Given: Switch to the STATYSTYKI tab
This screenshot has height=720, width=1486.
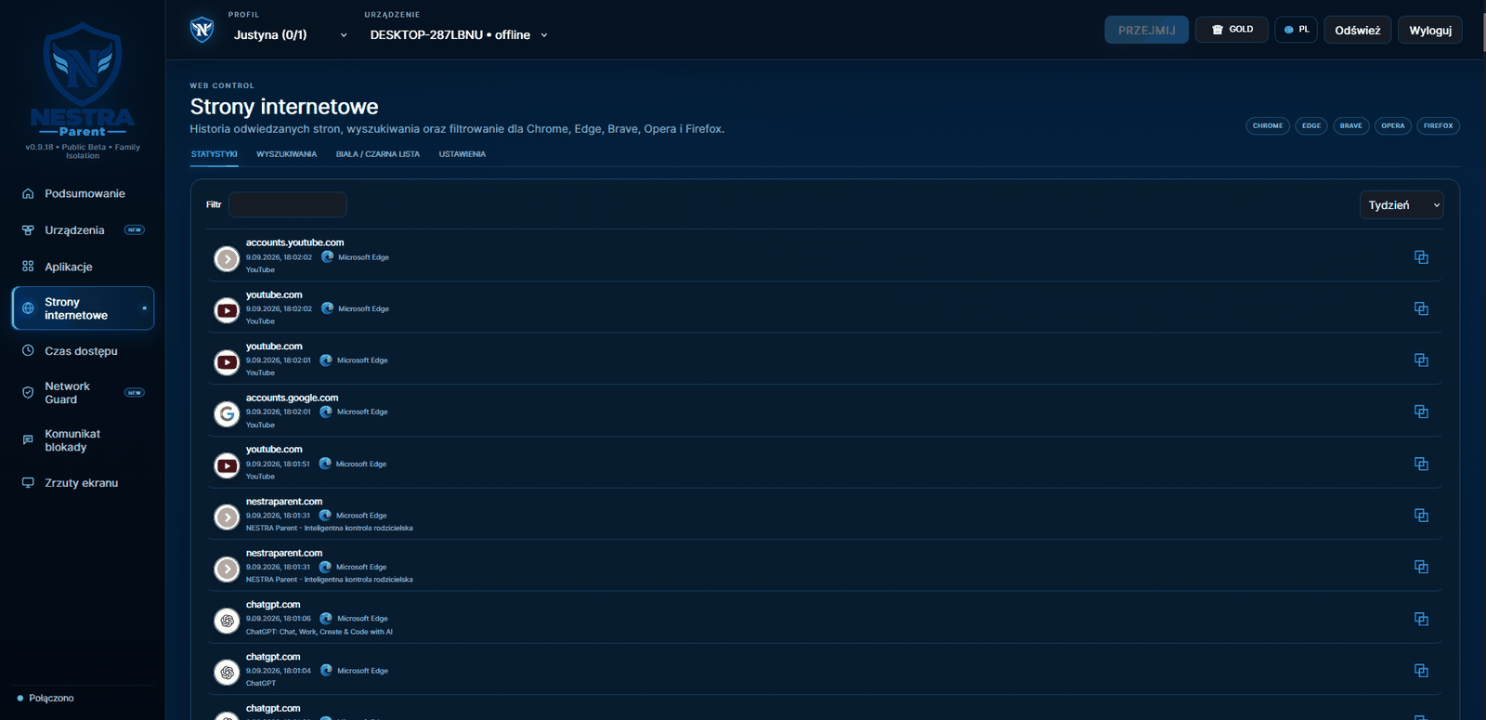Looking at the screenshot, I should point(215,154).
